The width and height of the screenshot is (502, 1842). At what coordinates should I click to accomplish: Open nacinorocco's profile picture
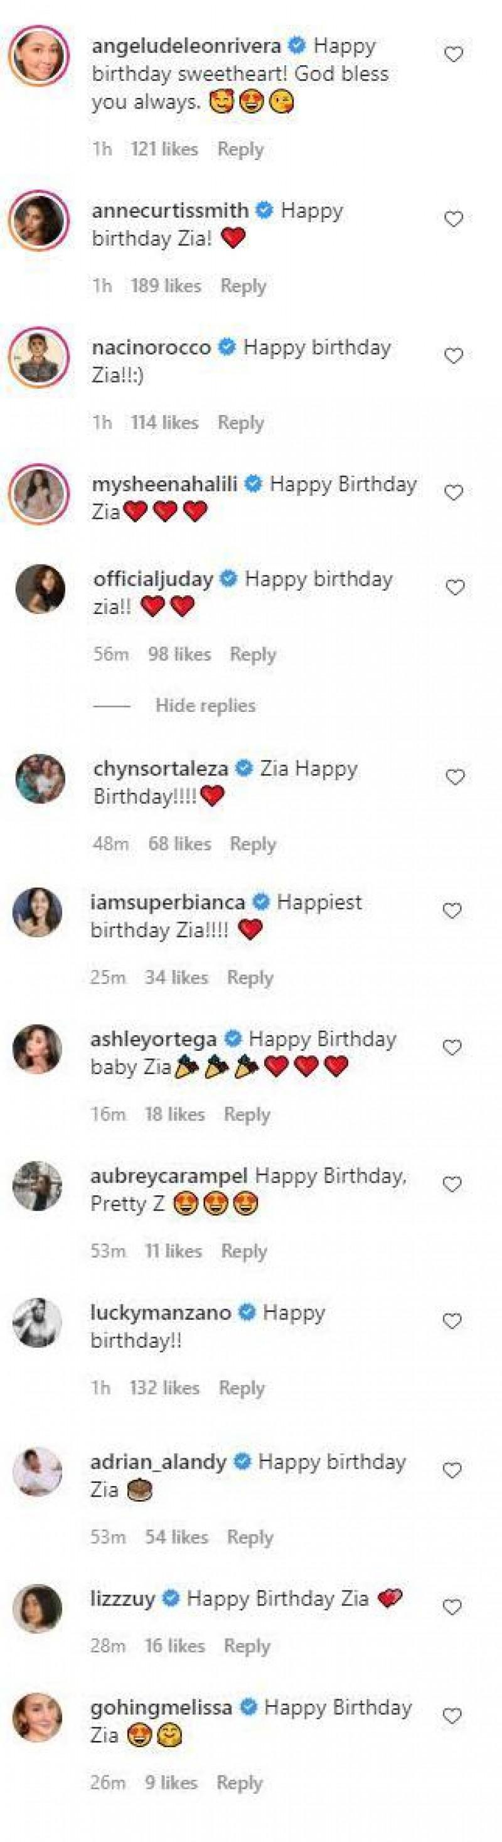[x=39, y=357]
